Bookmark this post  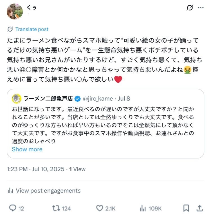(x=186, y=208)
